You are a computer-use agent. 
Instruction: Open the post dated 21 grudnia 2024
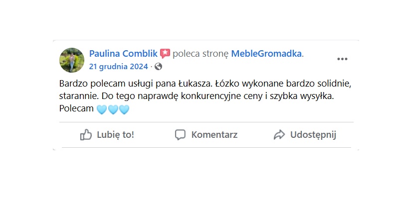pos(118,66)
